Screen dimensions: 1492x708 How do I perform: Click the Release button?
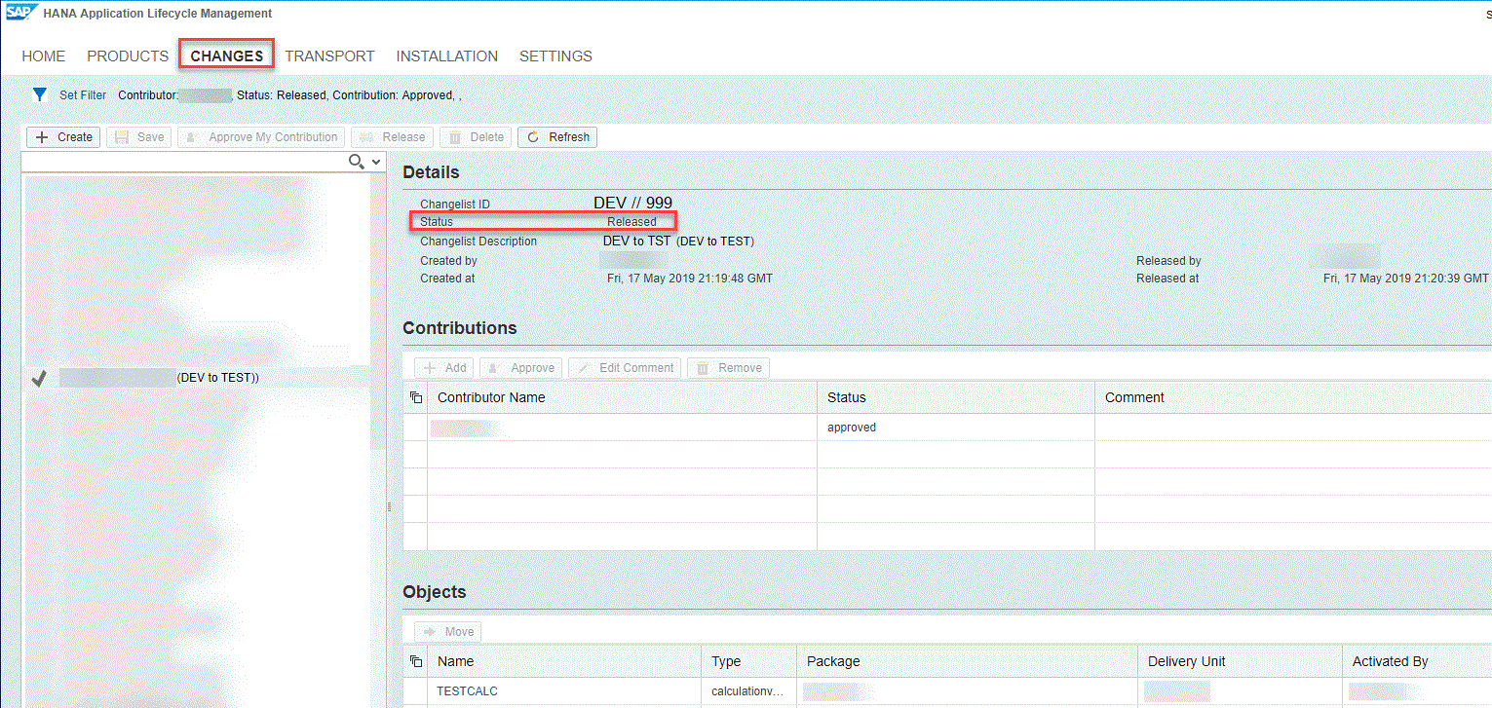[392, 137]
